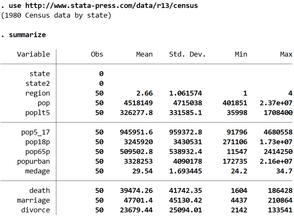Click medage std. dev. 1.693445

[186, 171]
